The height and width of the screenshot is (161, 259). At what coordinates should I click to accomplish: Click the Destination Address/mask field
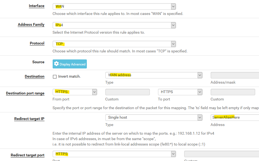pyautogui.click(x=235, y=75)
